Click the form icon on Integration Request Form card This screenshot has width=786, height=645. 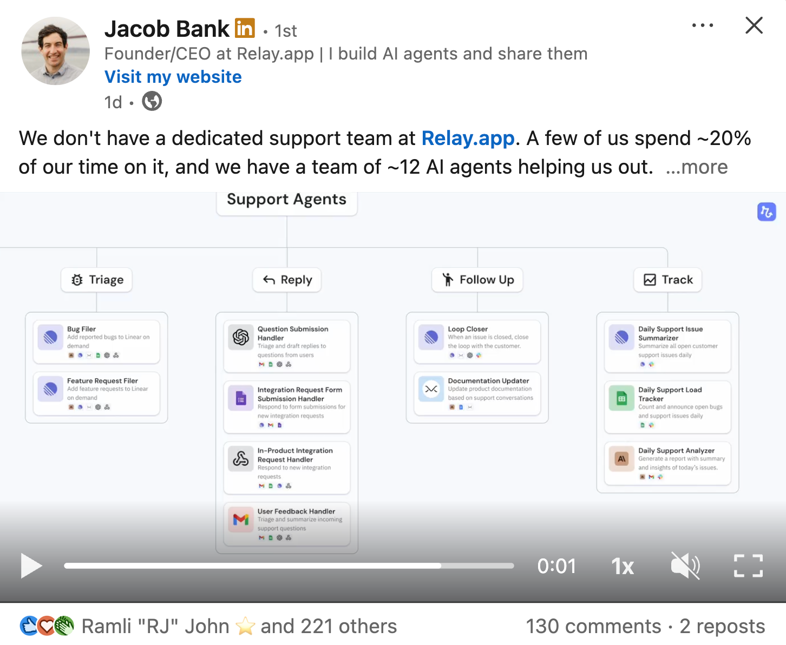point(241,399)
